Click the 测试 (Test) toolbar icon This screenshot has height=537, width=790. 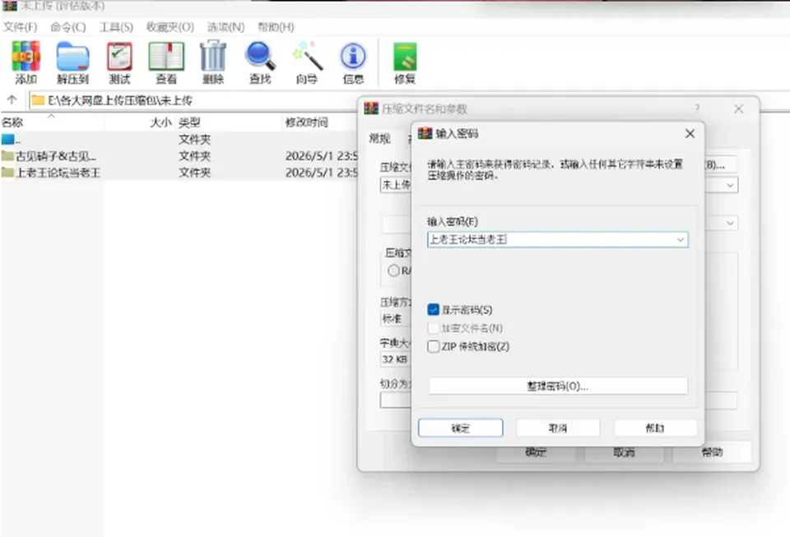click(x=119, y=62)
